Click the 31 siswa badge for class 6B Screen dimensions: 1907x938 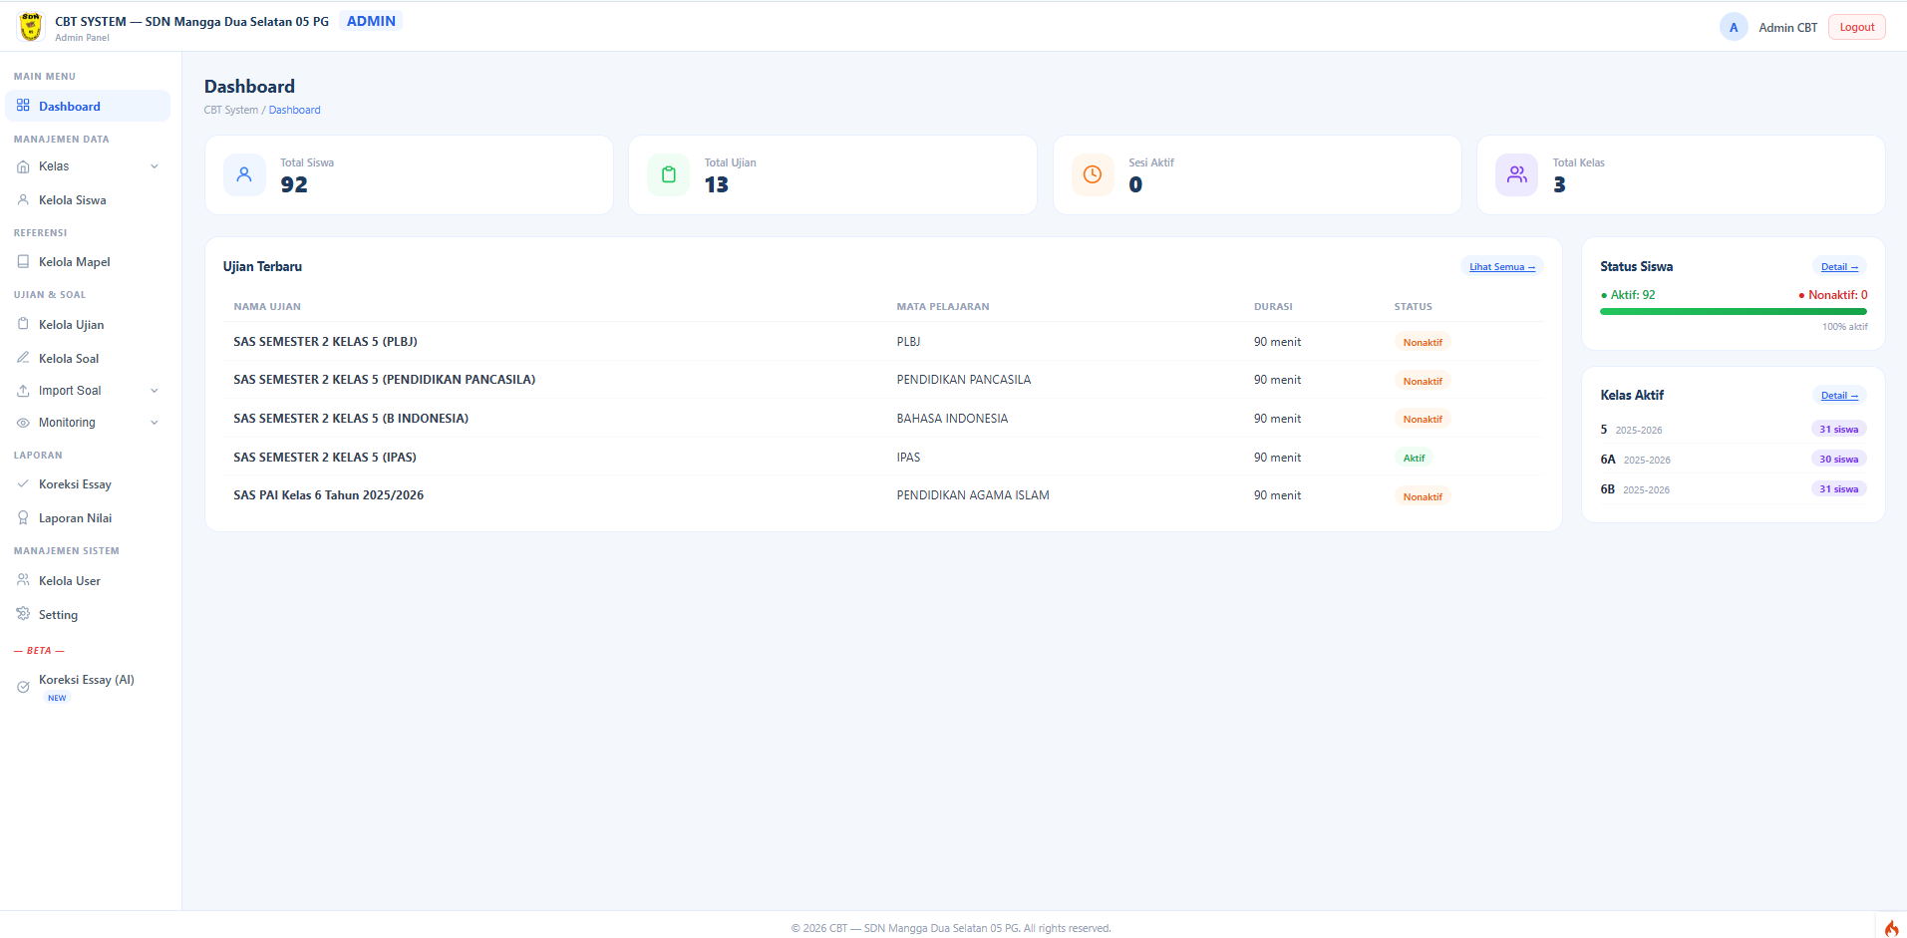coord(1839,488)
